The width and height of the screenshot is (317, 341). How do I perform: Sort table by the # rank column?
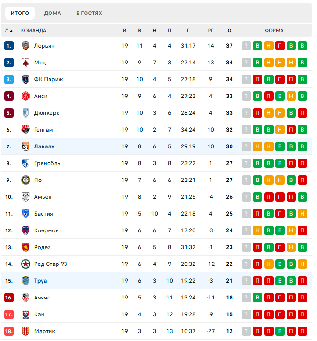[8, 31]
